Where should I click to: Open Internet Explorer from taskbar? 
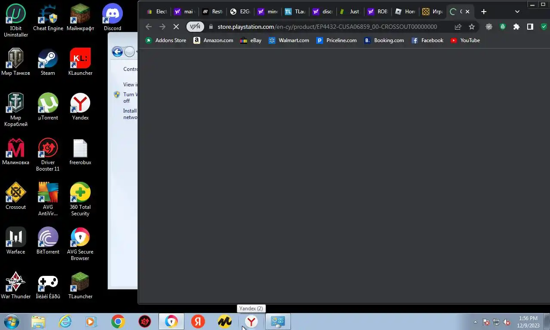65,321
